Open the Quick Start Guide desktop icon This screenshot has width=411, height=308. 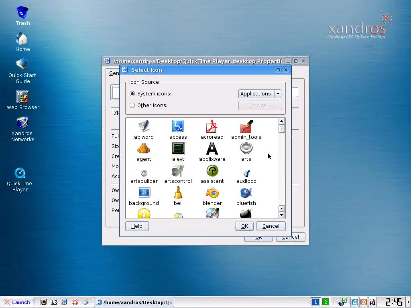22,71
